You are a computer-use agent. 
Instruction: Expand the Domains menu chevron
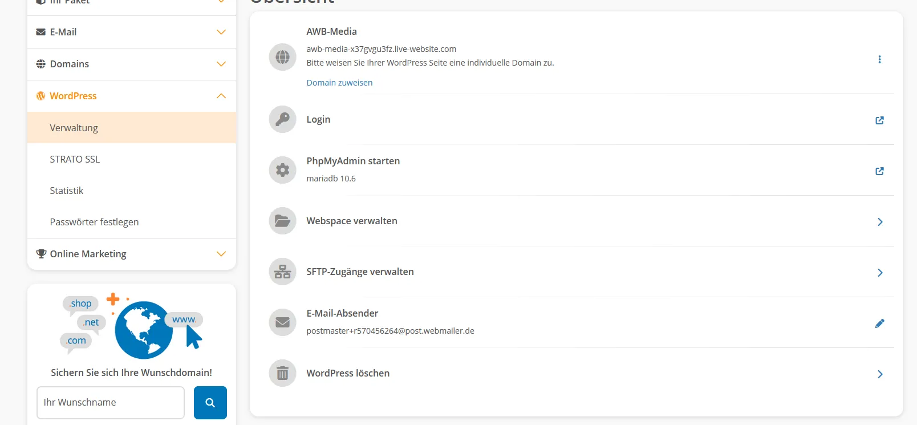[x=221, y=64]
